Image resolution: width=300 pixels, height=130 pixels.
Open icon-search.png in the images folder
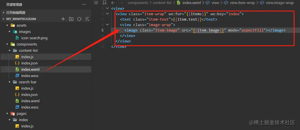[34, 38]
